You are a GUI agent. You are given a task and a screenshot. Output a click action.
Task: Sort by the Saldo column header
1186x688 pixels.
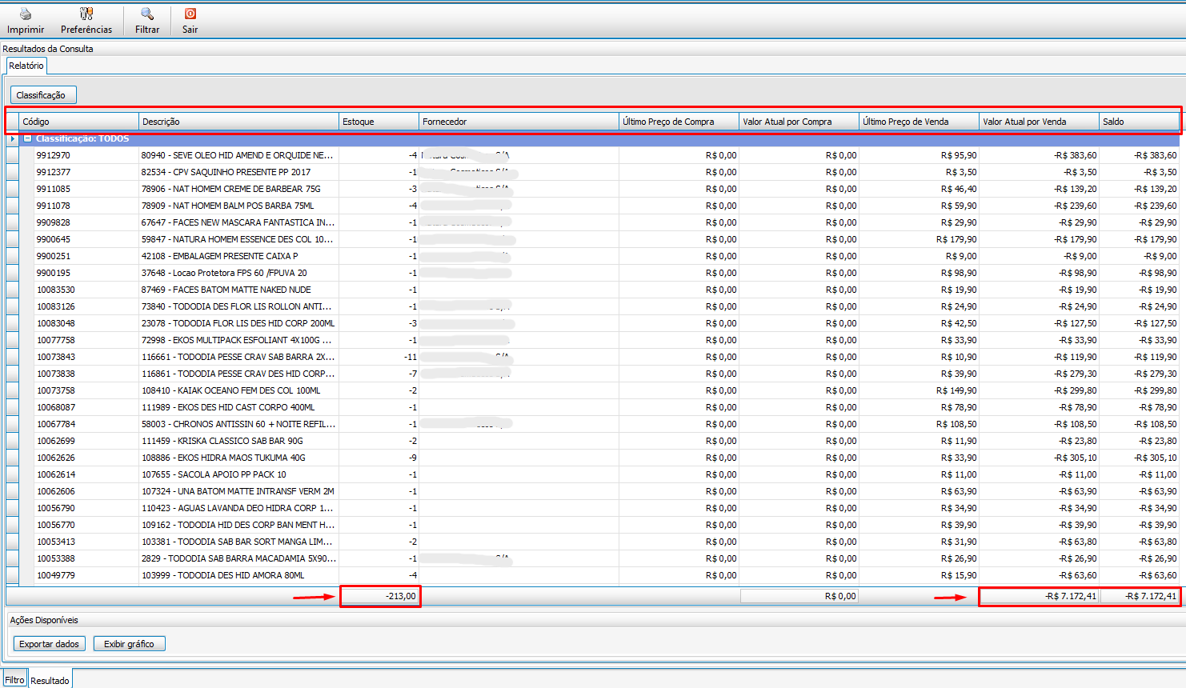[1139, 122]
